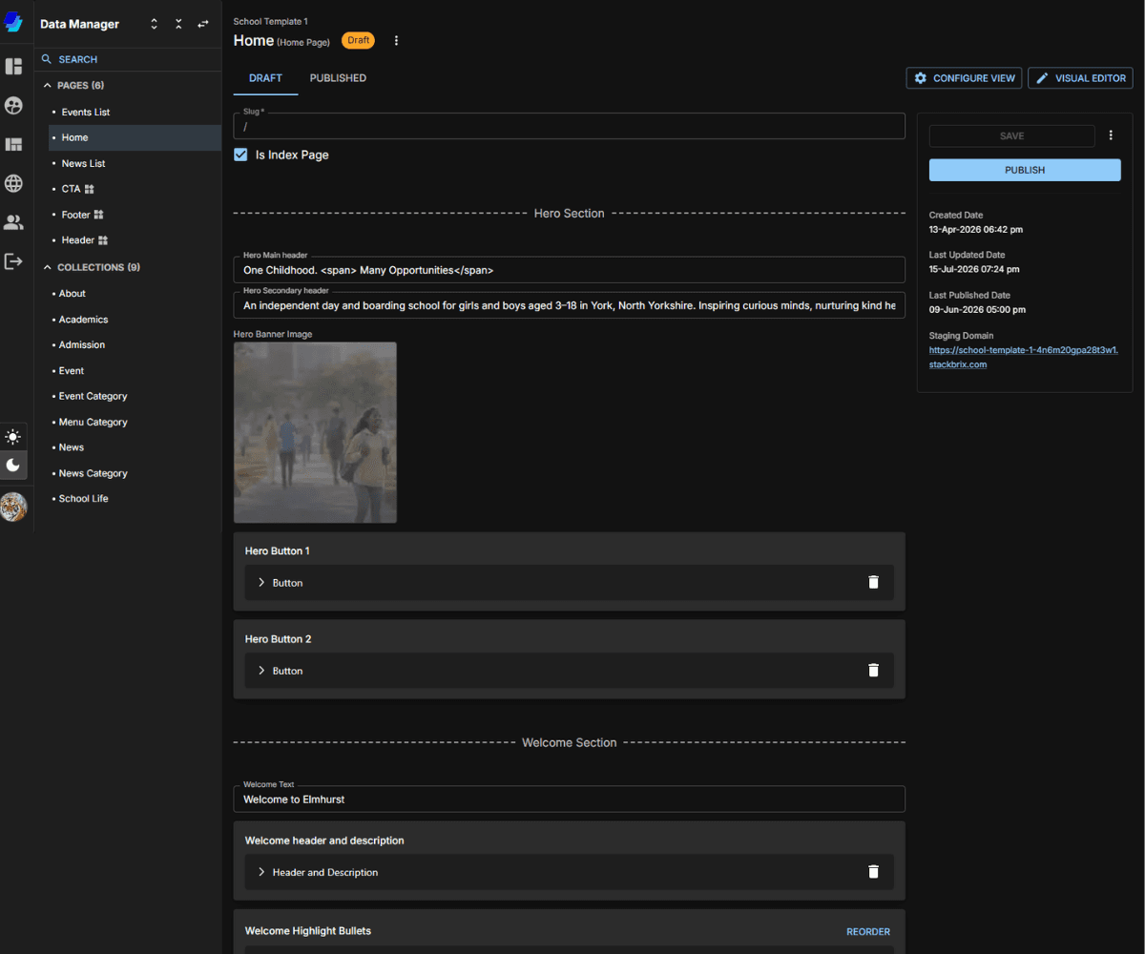Delete the Hero Button 2 item
Screen dimensions: 1145x954
(873, 671)
